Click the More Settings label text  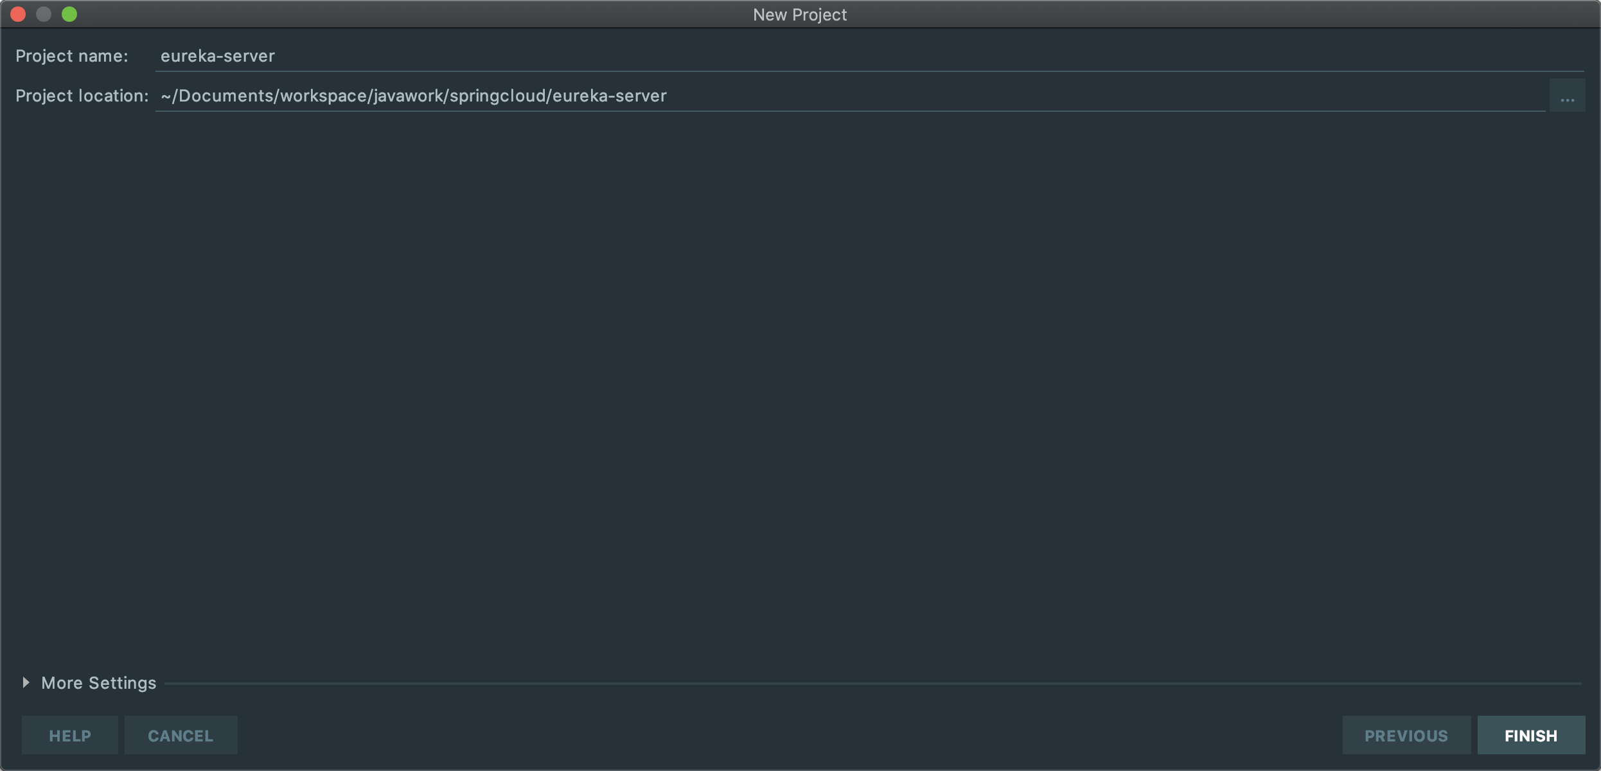[x=98, y=683]
